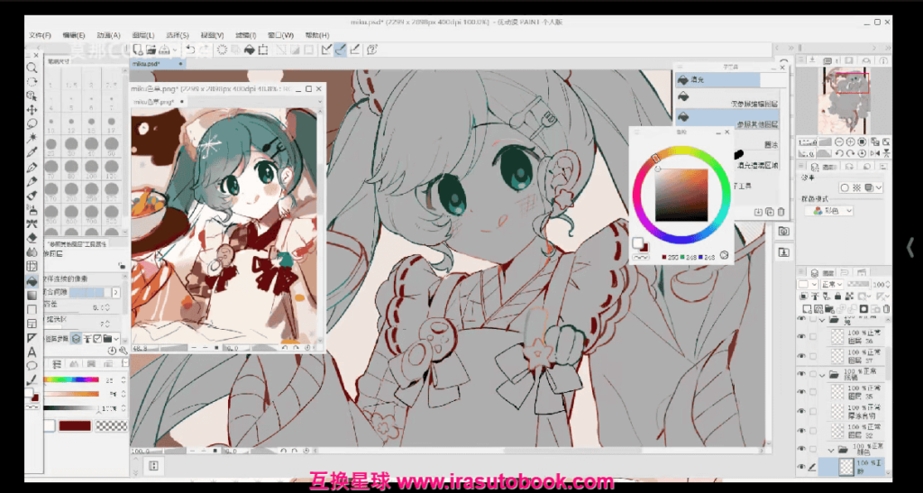Select the 仅参照编辑图层 fill sub tool
This screenshot has height=493, width=923.
click(727, 97)
